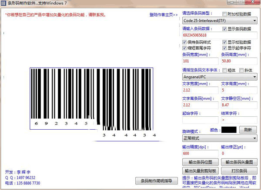Click the 文字高度 field showing 5
The image size is (261, 190).
click(x=239, y=90)
